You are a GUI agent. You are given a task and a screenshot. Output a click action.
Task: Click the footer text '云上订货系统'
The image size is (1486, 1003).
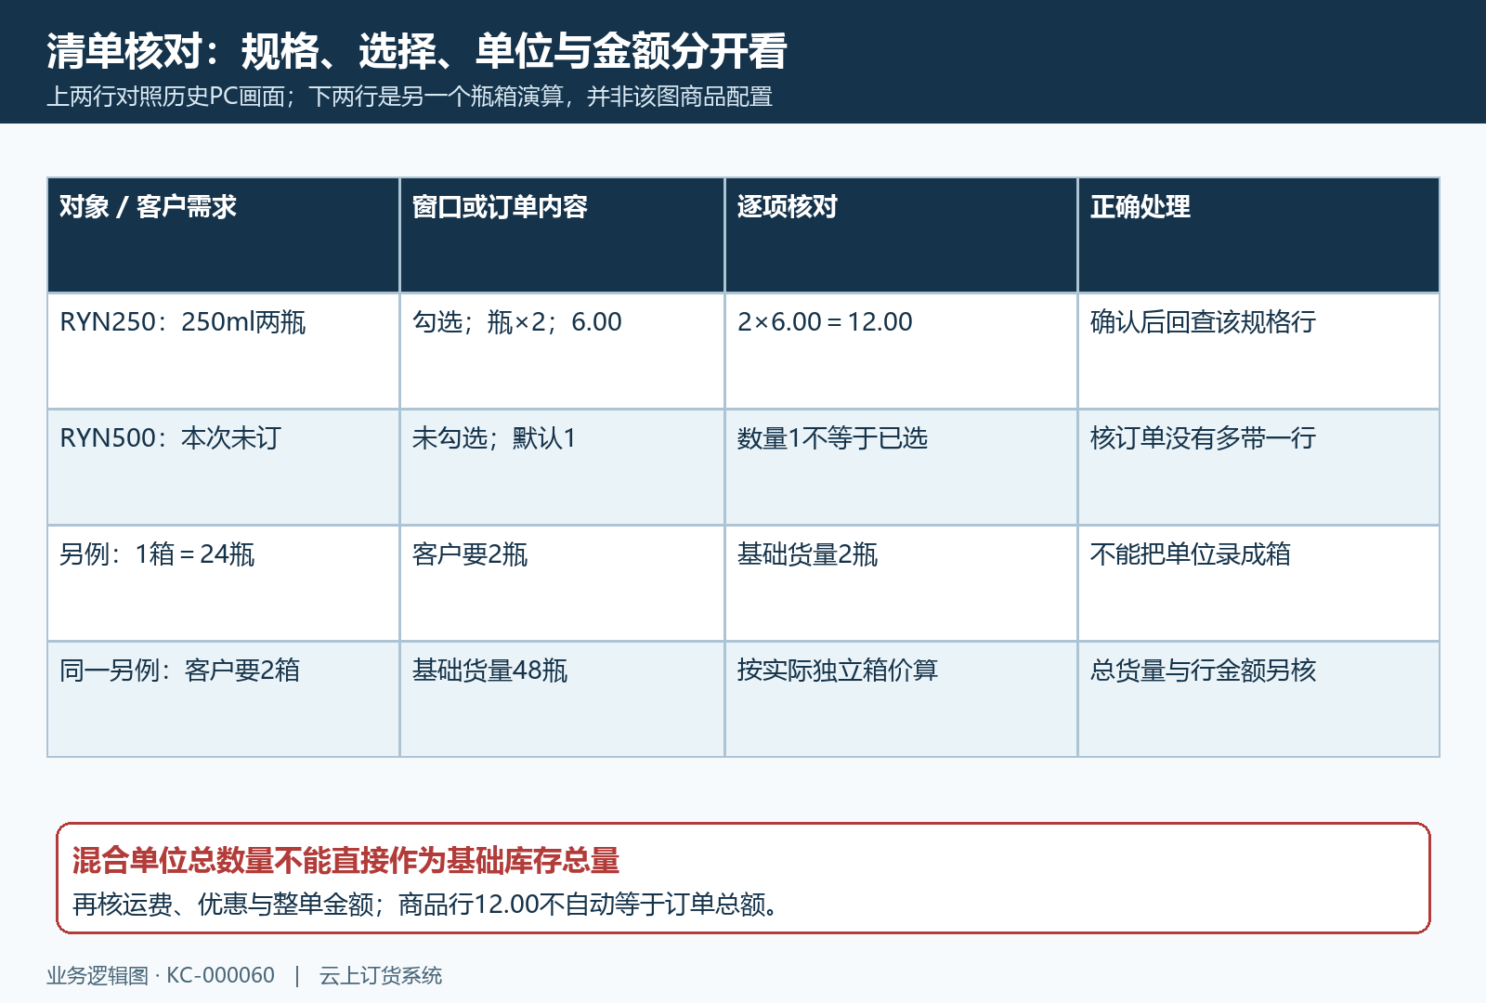[381, 976]
